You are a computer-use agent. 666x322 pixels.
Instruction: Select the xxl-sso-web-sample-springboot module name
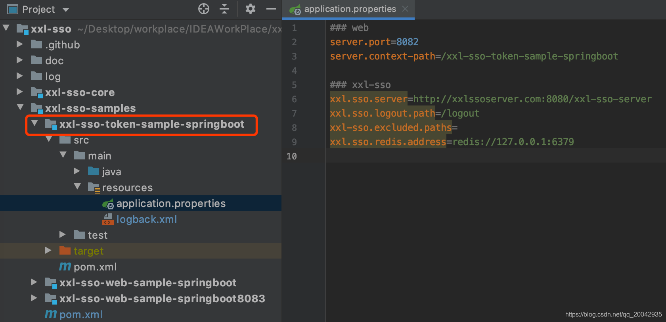(148, 283)
